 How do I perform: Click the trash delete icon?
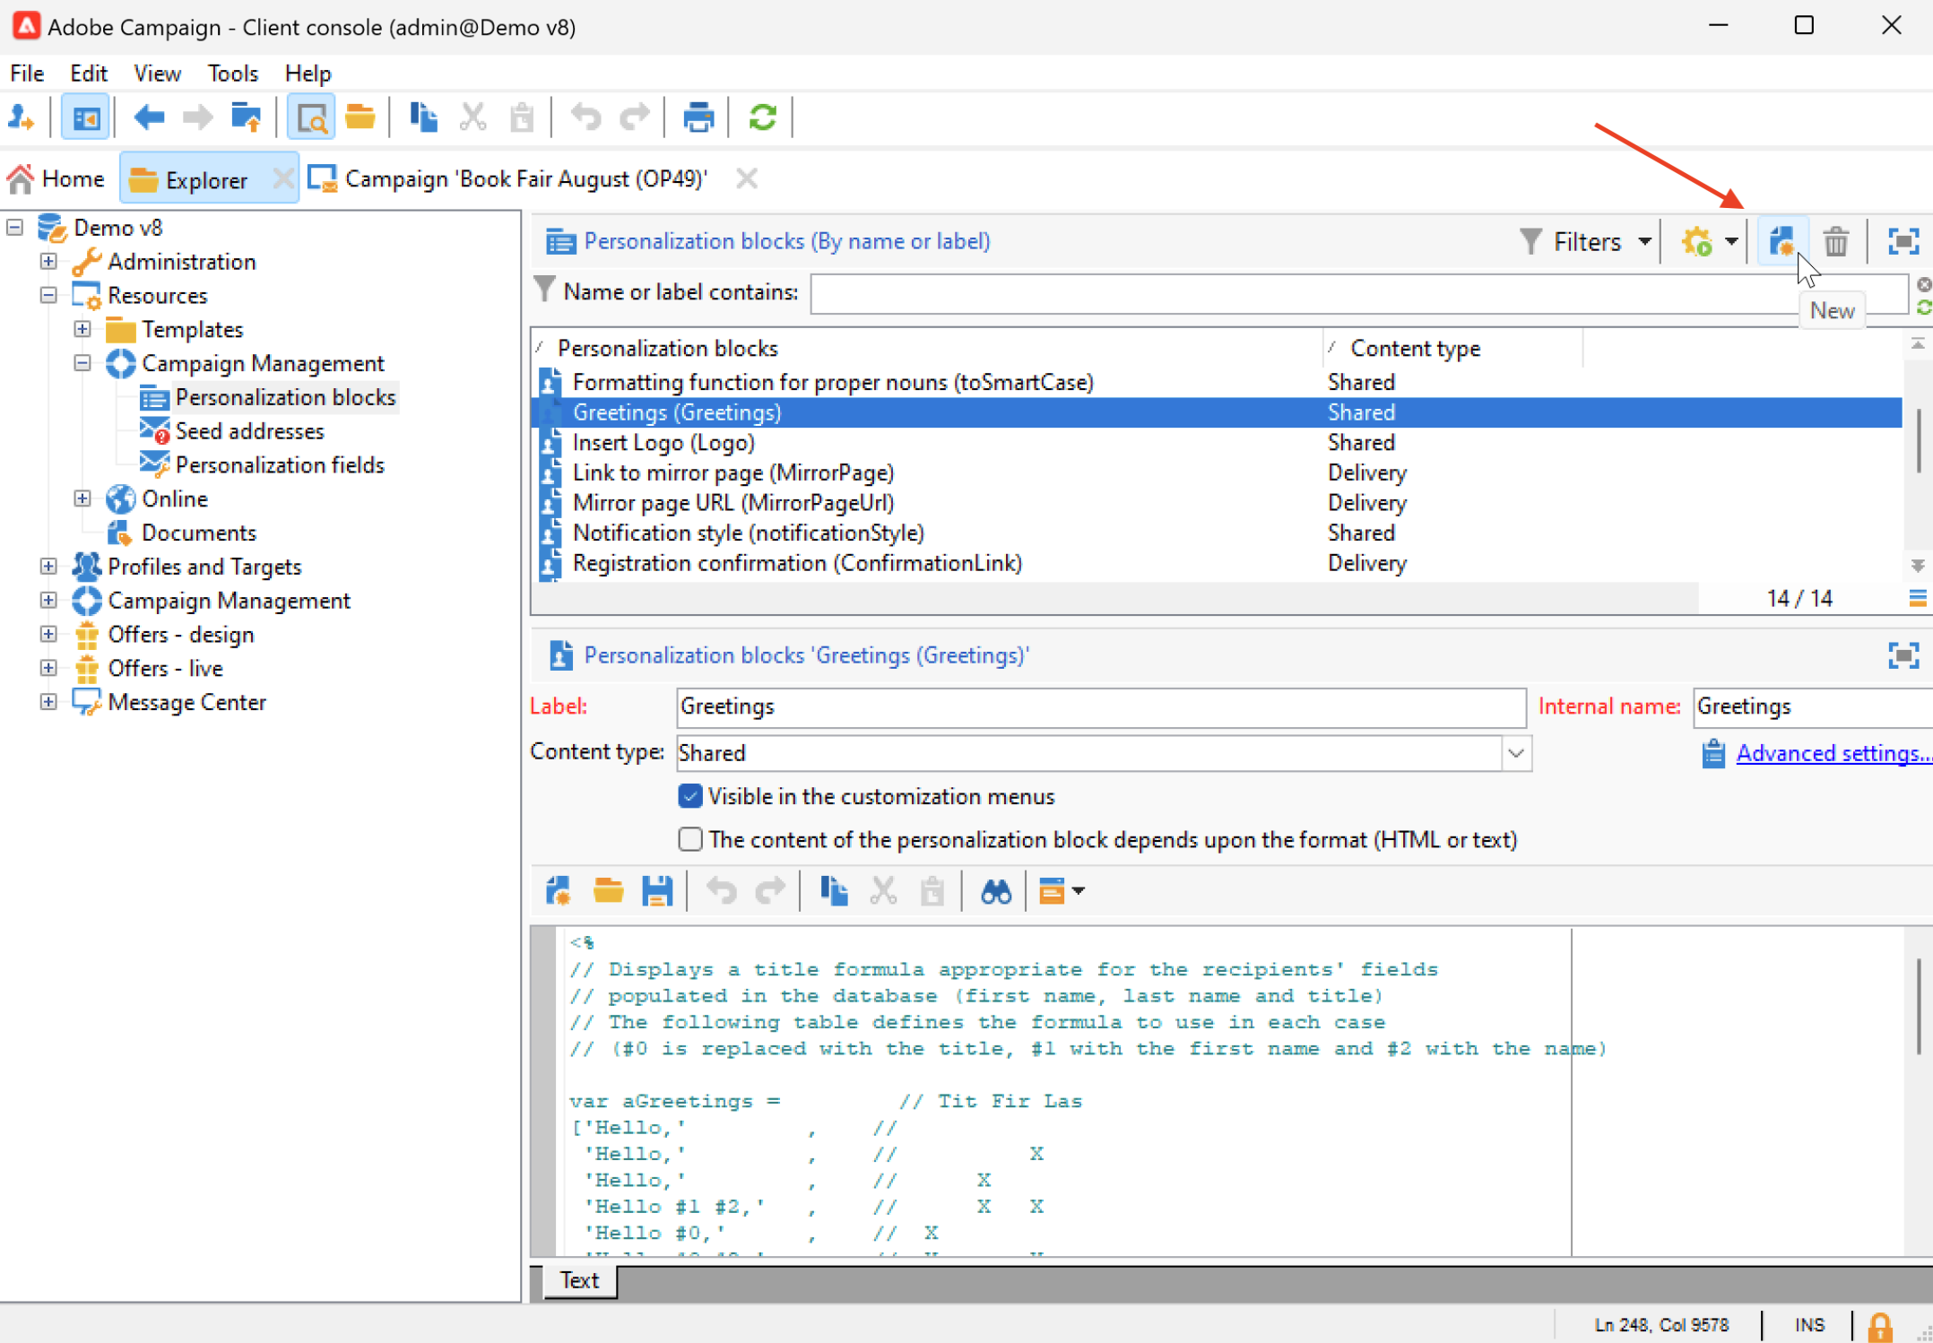1835,241
